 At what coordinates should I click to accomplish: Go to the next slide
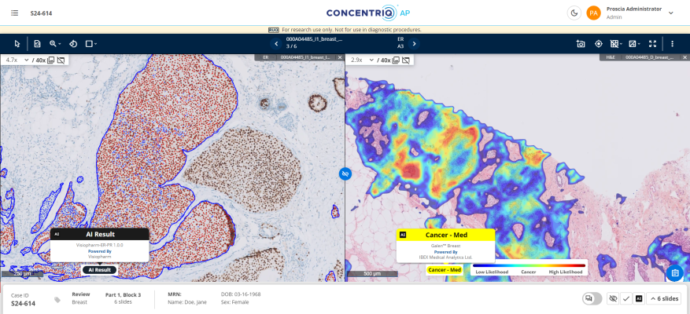tap(414, 44)
